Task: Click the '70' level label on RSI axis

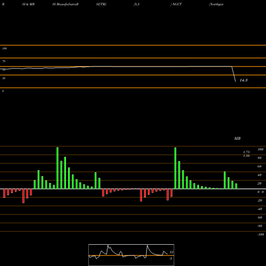Action: [x=4, y=61]
